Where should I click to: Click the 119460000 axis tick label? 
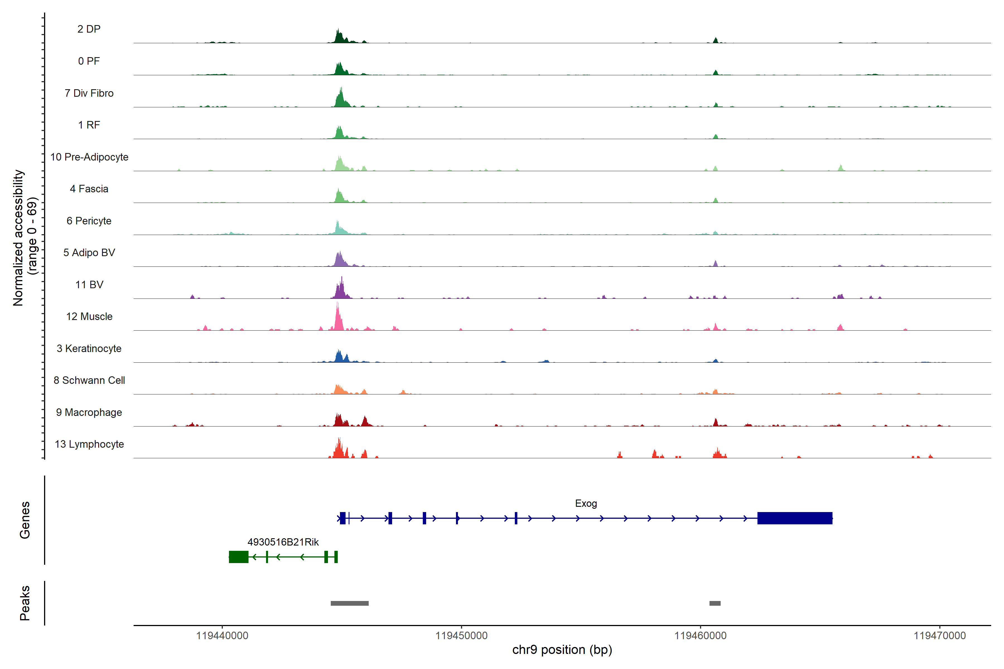[x=700, y=635]
